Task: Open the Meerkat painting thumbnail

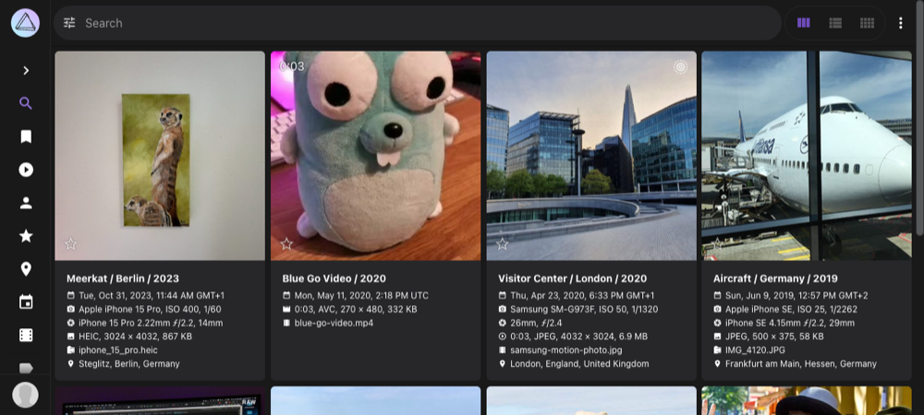Action: coord(160,156)
